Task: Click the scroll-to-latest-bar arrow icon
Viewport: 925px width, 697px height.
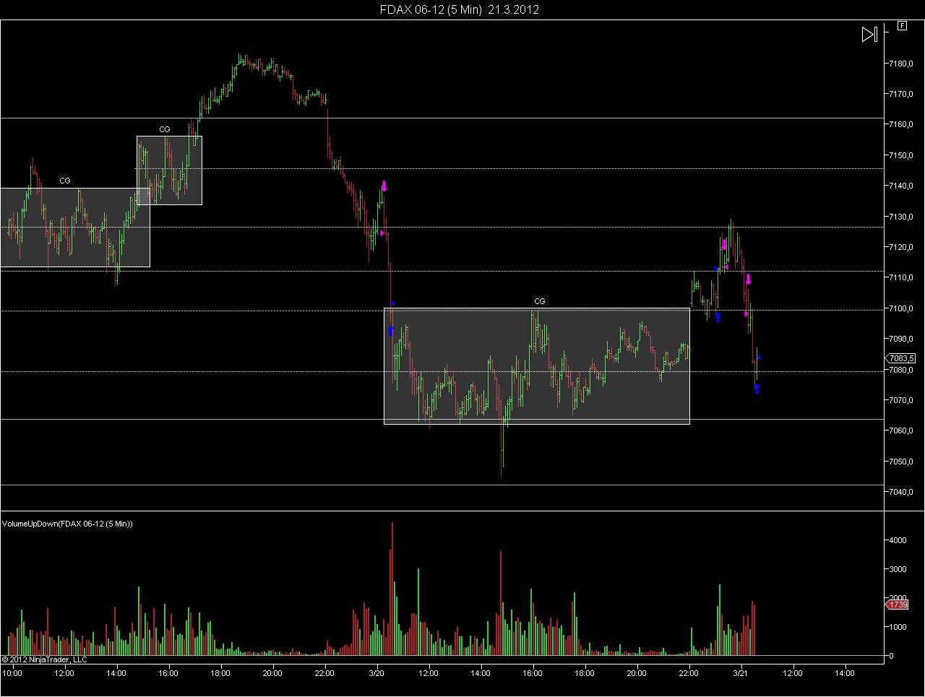Action: pyautogui.click(x=869, y=34)
